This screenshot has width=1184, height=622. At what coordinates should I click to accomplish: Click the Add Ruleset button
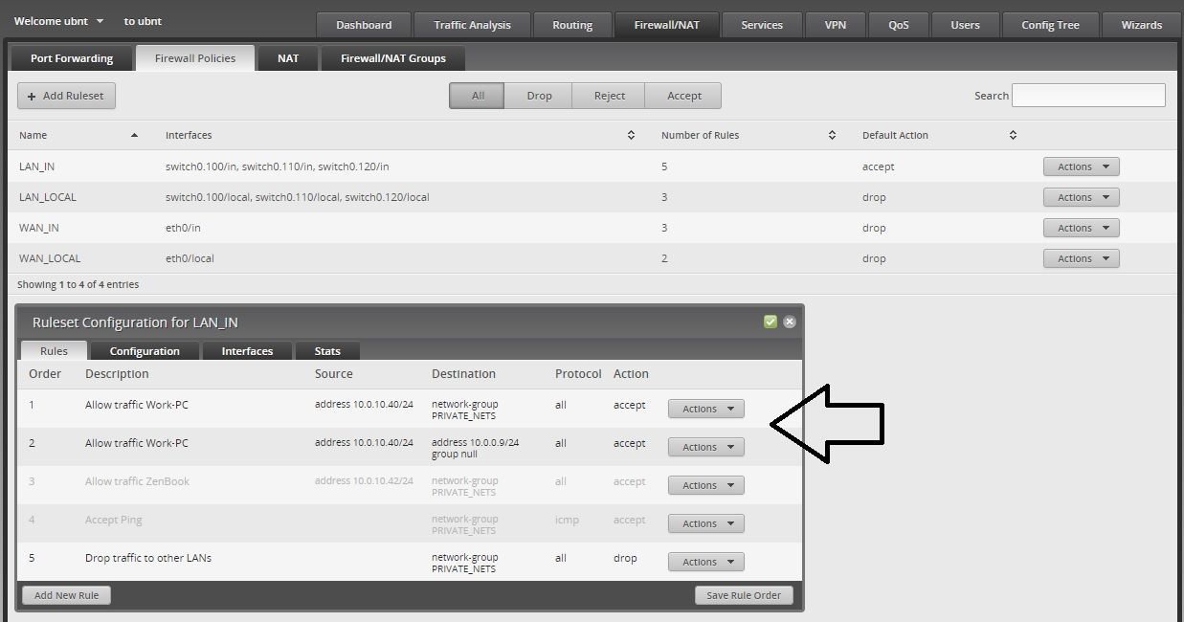[66, 96]
